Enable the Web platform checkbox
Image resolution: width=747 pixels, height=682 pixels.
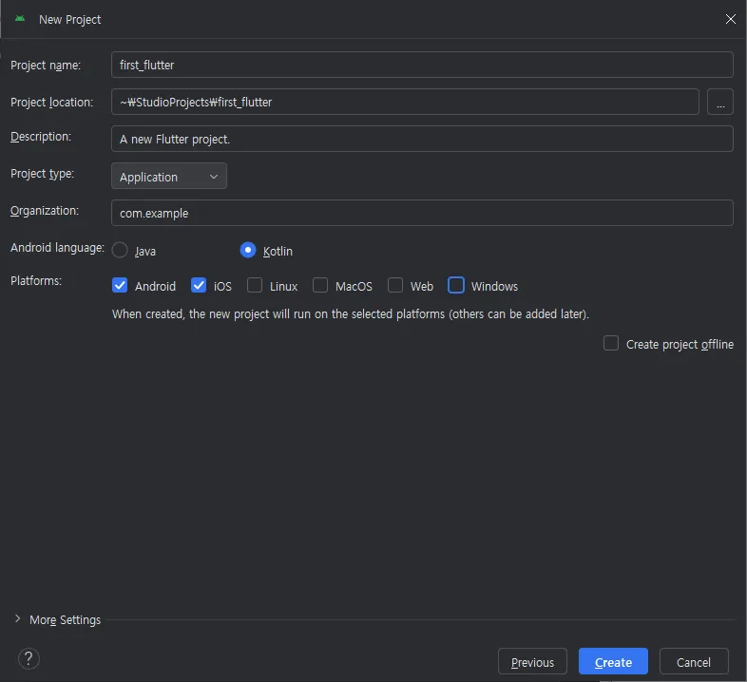pos(395,285)
